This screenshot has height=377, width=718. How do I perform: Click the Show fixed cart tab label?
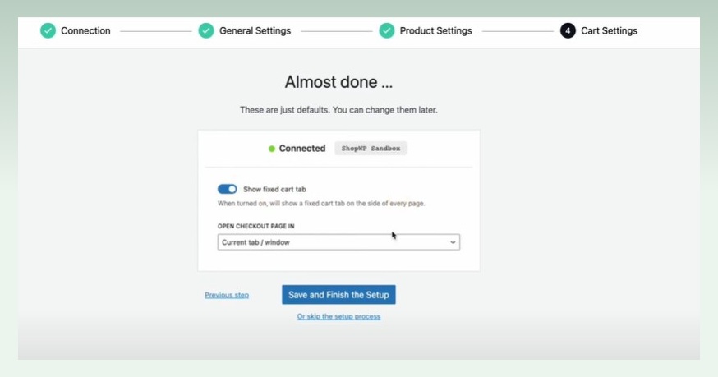[274, 189]
